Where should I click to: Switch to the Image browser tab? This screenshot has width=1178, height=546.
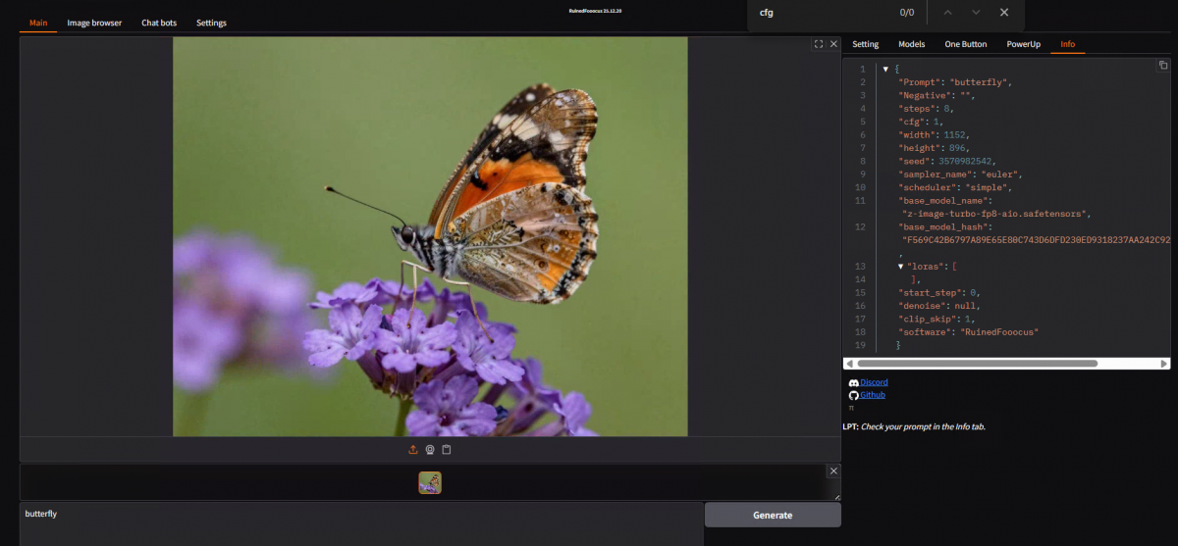(94, 23)
